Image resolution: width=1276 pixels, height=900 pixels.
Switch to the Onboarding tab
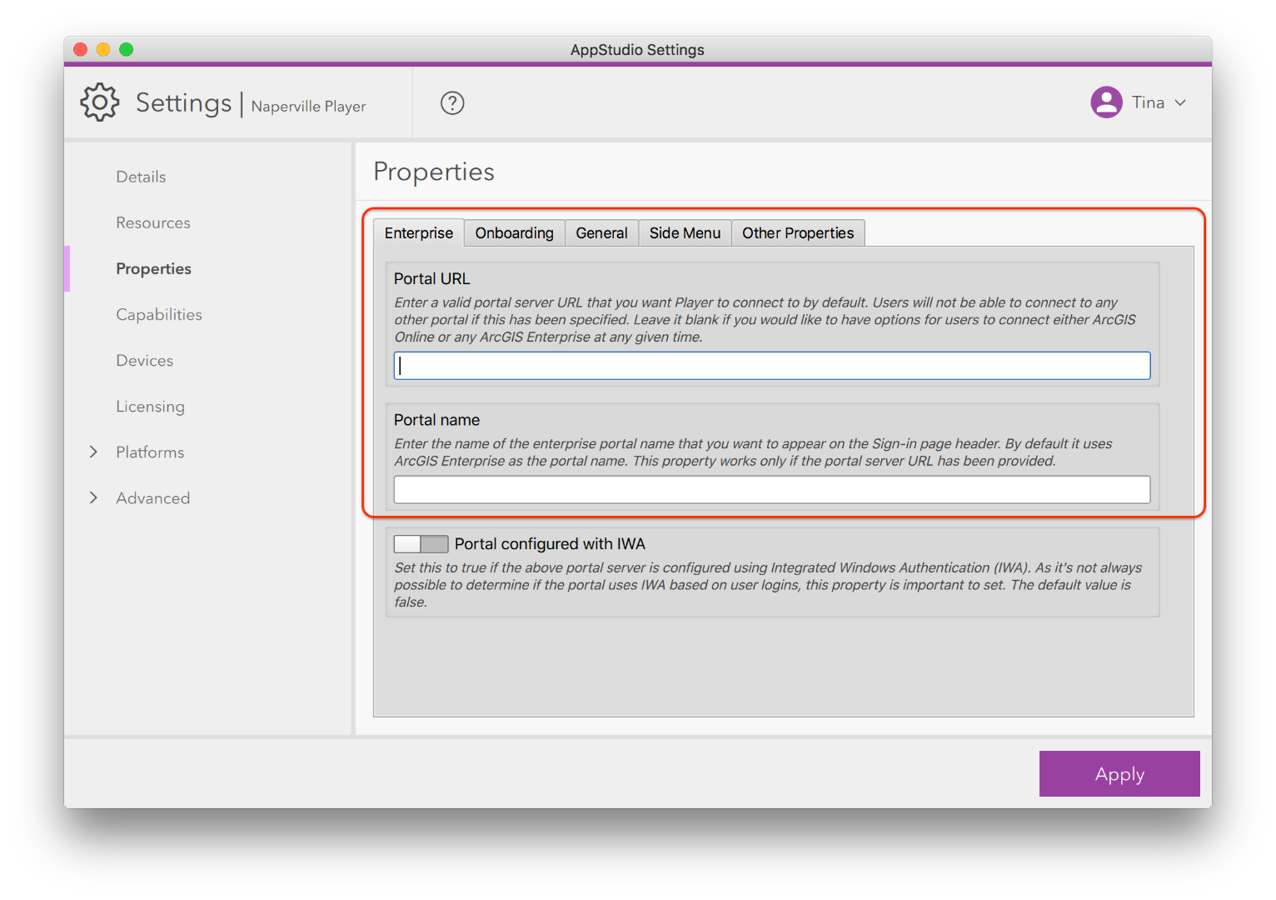(514, 233)
